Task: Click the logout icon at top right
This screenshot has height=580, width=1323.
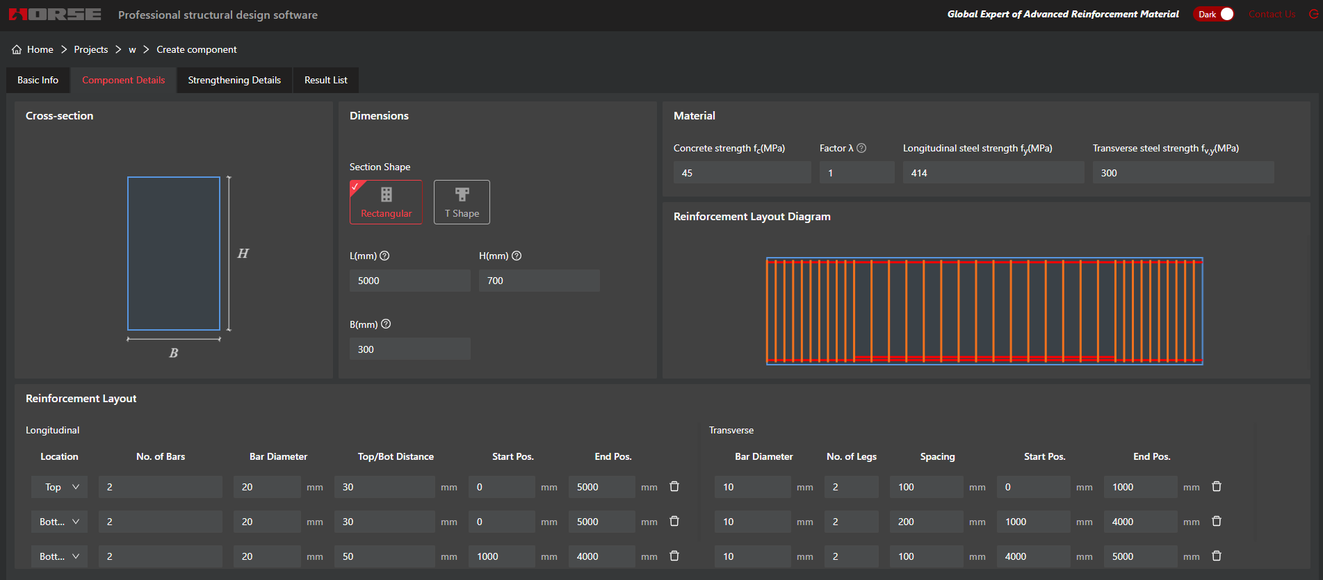Action: point(1313,14)
